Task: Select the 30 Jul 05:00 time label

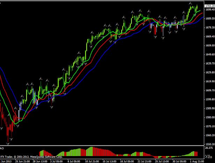Action: pyautogui.click(x=180, y=161)
